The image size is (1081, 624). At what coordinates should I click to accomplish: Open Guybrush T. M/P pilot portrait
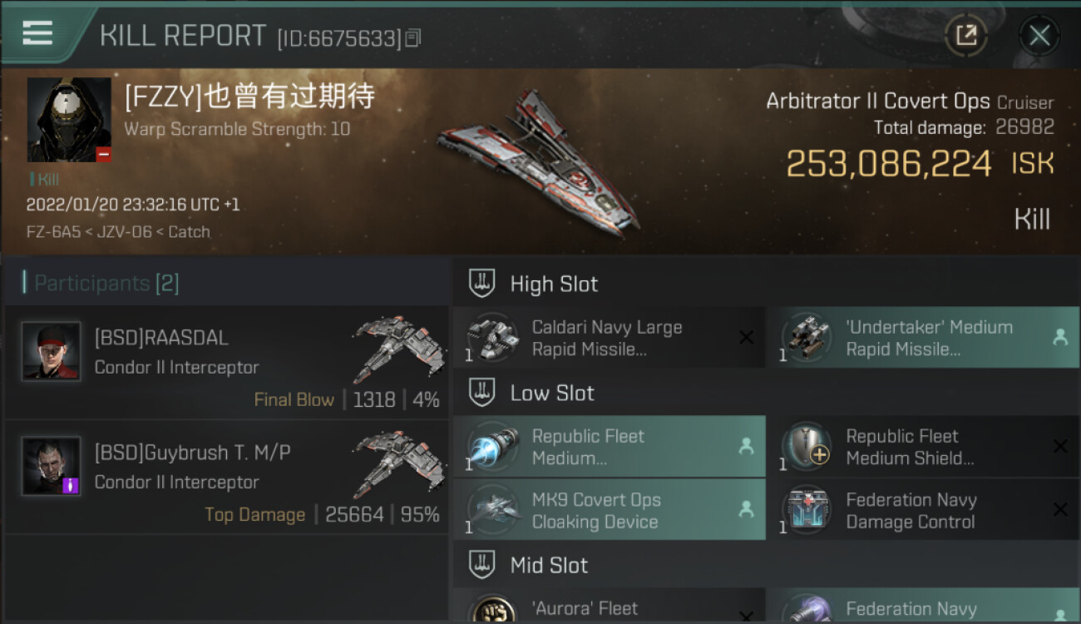[52, 467]
